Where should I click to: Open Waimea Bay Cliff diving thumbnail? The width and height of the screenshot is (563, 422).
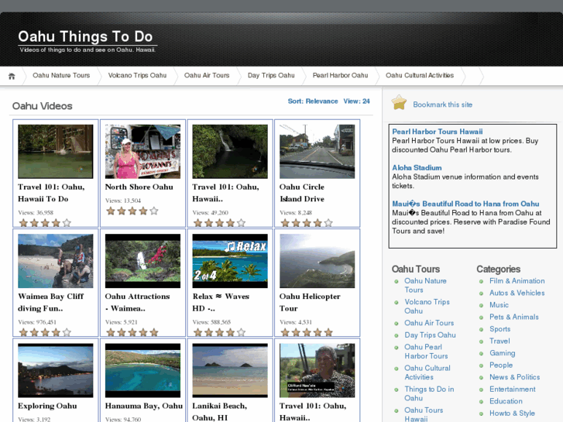(56, 261)
